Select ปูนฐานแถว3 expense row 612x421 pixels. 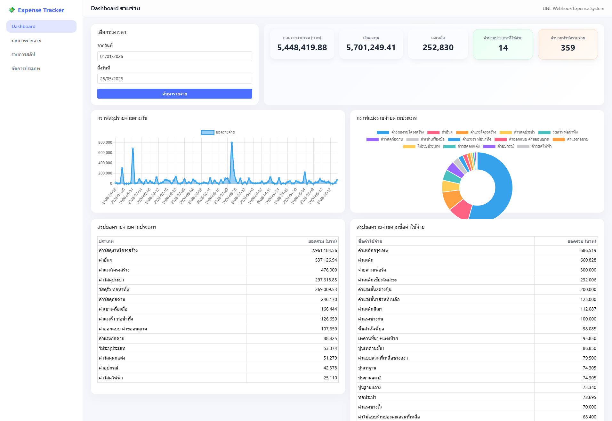(x=477, y=387)
